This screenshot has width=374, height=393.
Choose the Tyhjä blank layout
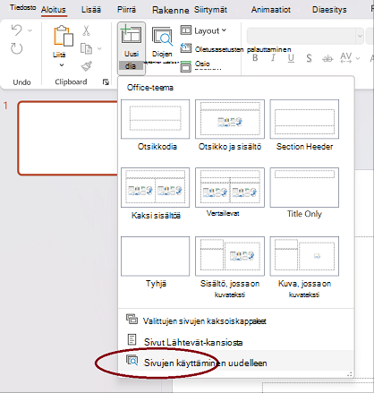tap(156, 256)
